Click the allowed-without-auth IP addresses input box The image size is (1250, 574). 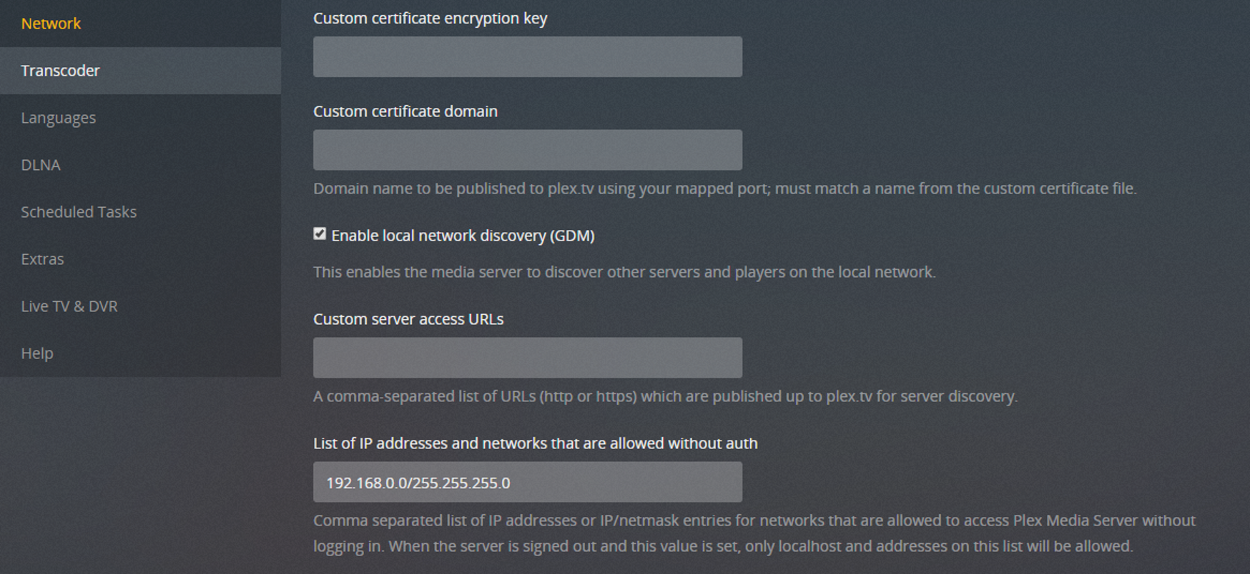click(527, 482)
